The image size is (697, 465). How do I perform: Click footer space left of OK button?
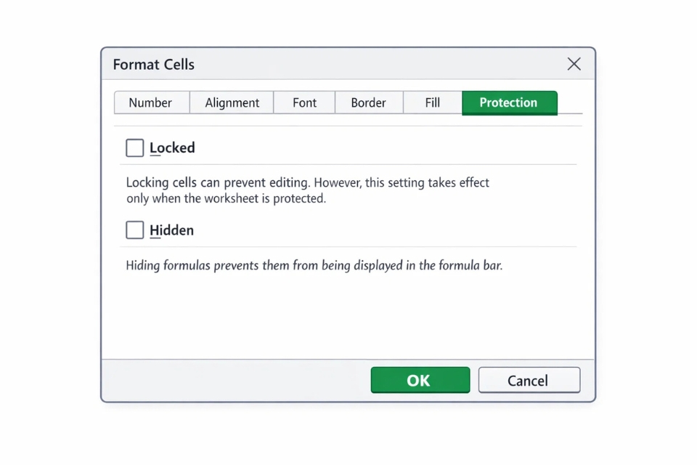(232, 380)
